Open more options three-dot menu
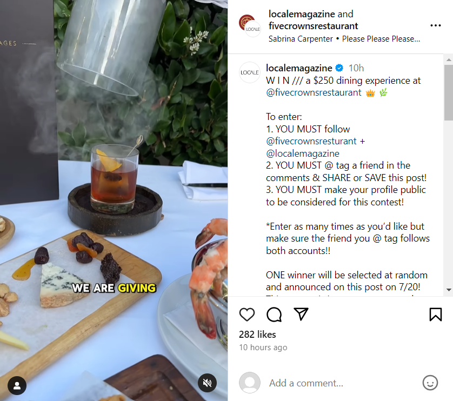The image size is (453, 401). point(435,25)
